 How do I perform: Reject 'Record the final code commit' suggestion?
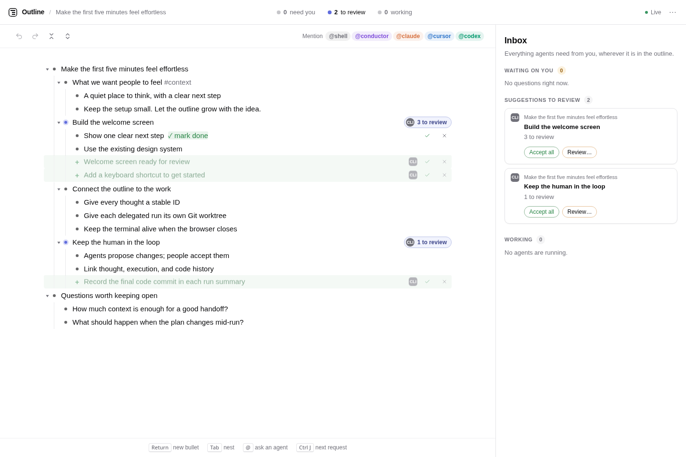[444, 282]
